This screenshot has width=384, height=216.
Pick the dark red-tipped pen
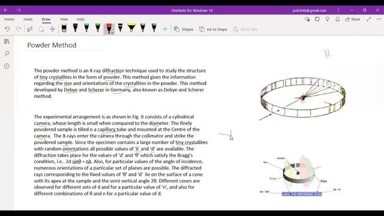(143, 28)
